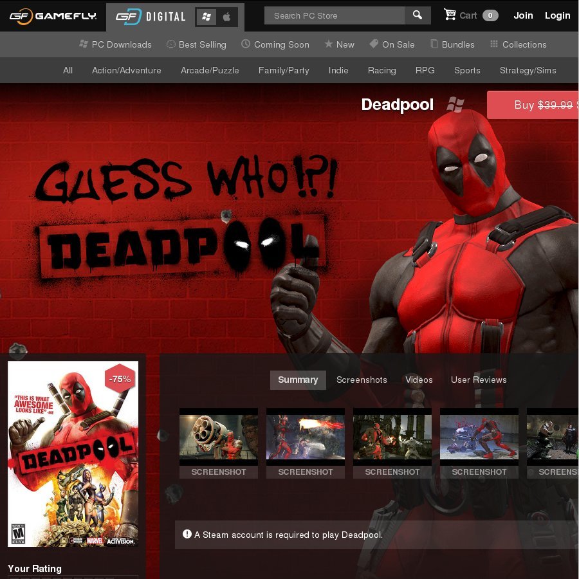Image resolution: width=579 pixels, height=579 pixels.
Task: Click the Join link
Action: 523,15
